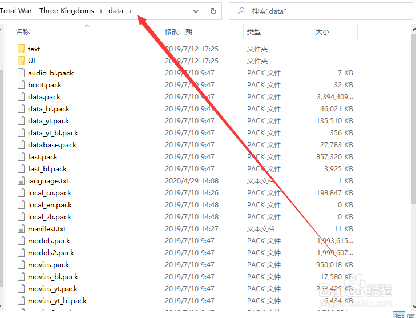Expand chevron after data breadcrumb
416x318 pixels.
pyautogui.click(x=130, y=11)
